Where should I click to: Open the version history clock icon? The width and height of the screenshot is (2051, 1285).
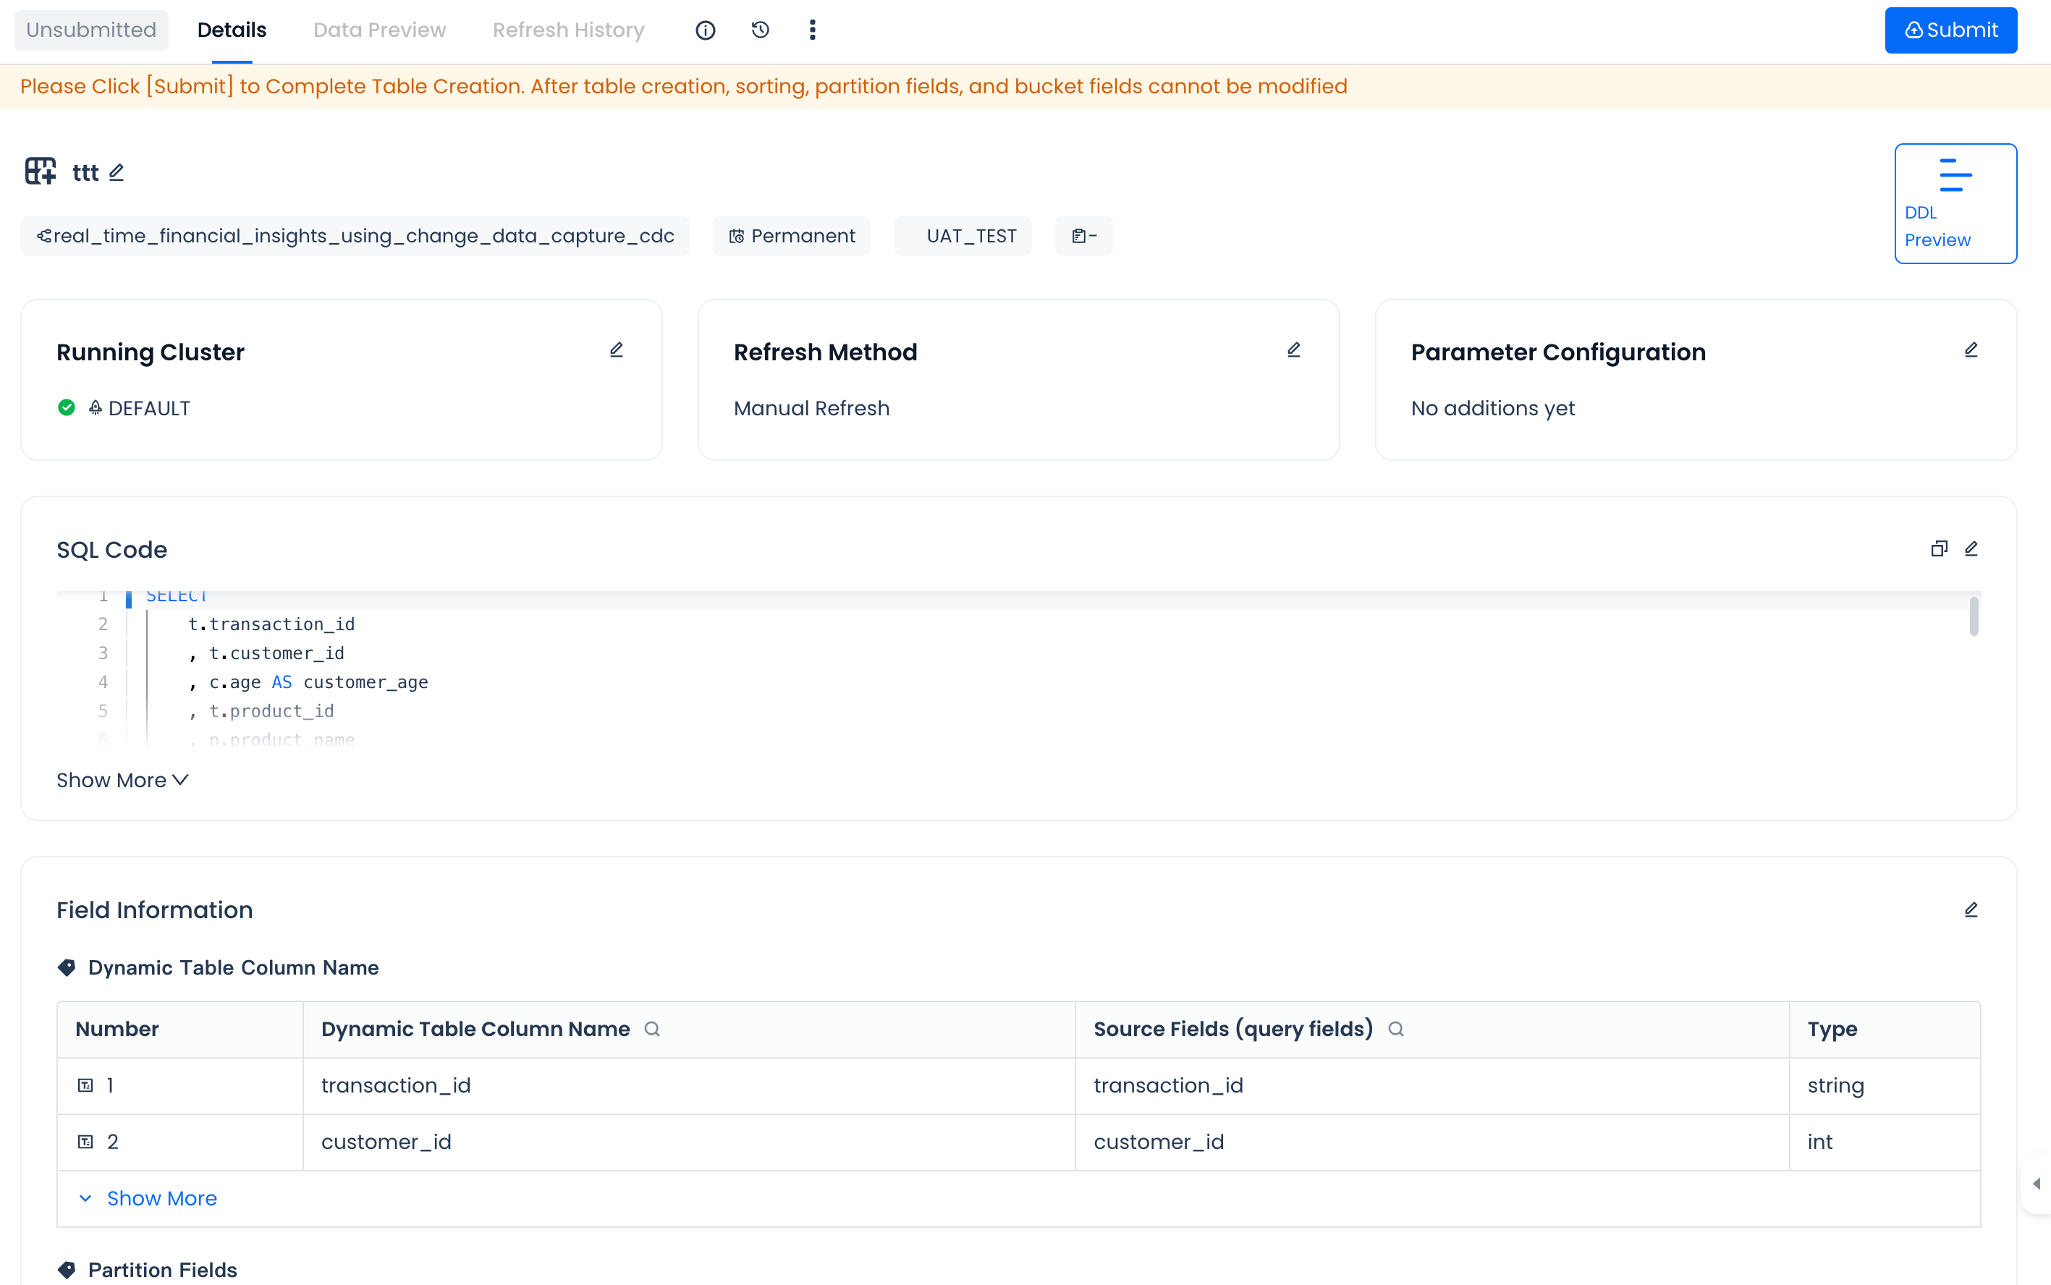pyautogui.click(x=760, y=30)
